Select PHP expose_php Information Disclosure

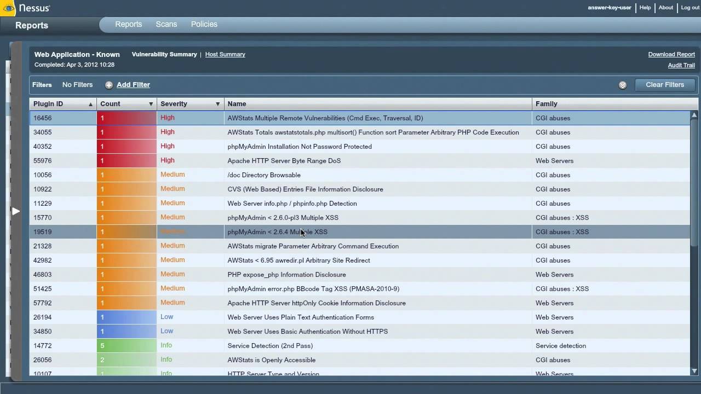pyautogui.click(x=360, y=275)
